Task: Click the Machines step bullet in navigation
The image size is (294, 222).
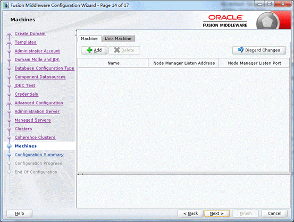Action: [9, 146]
